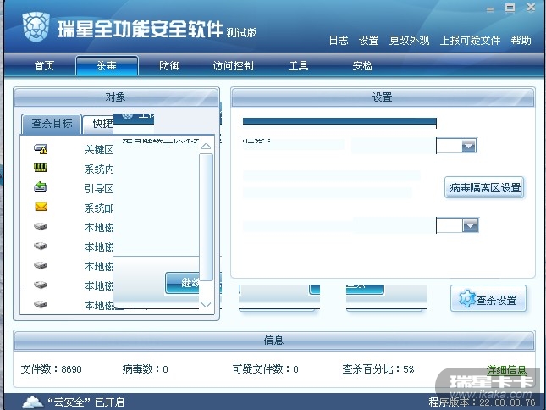This screenshot has width=546, height=410.
Task: Open the 日志 log menu
Action: coord(339,41)
